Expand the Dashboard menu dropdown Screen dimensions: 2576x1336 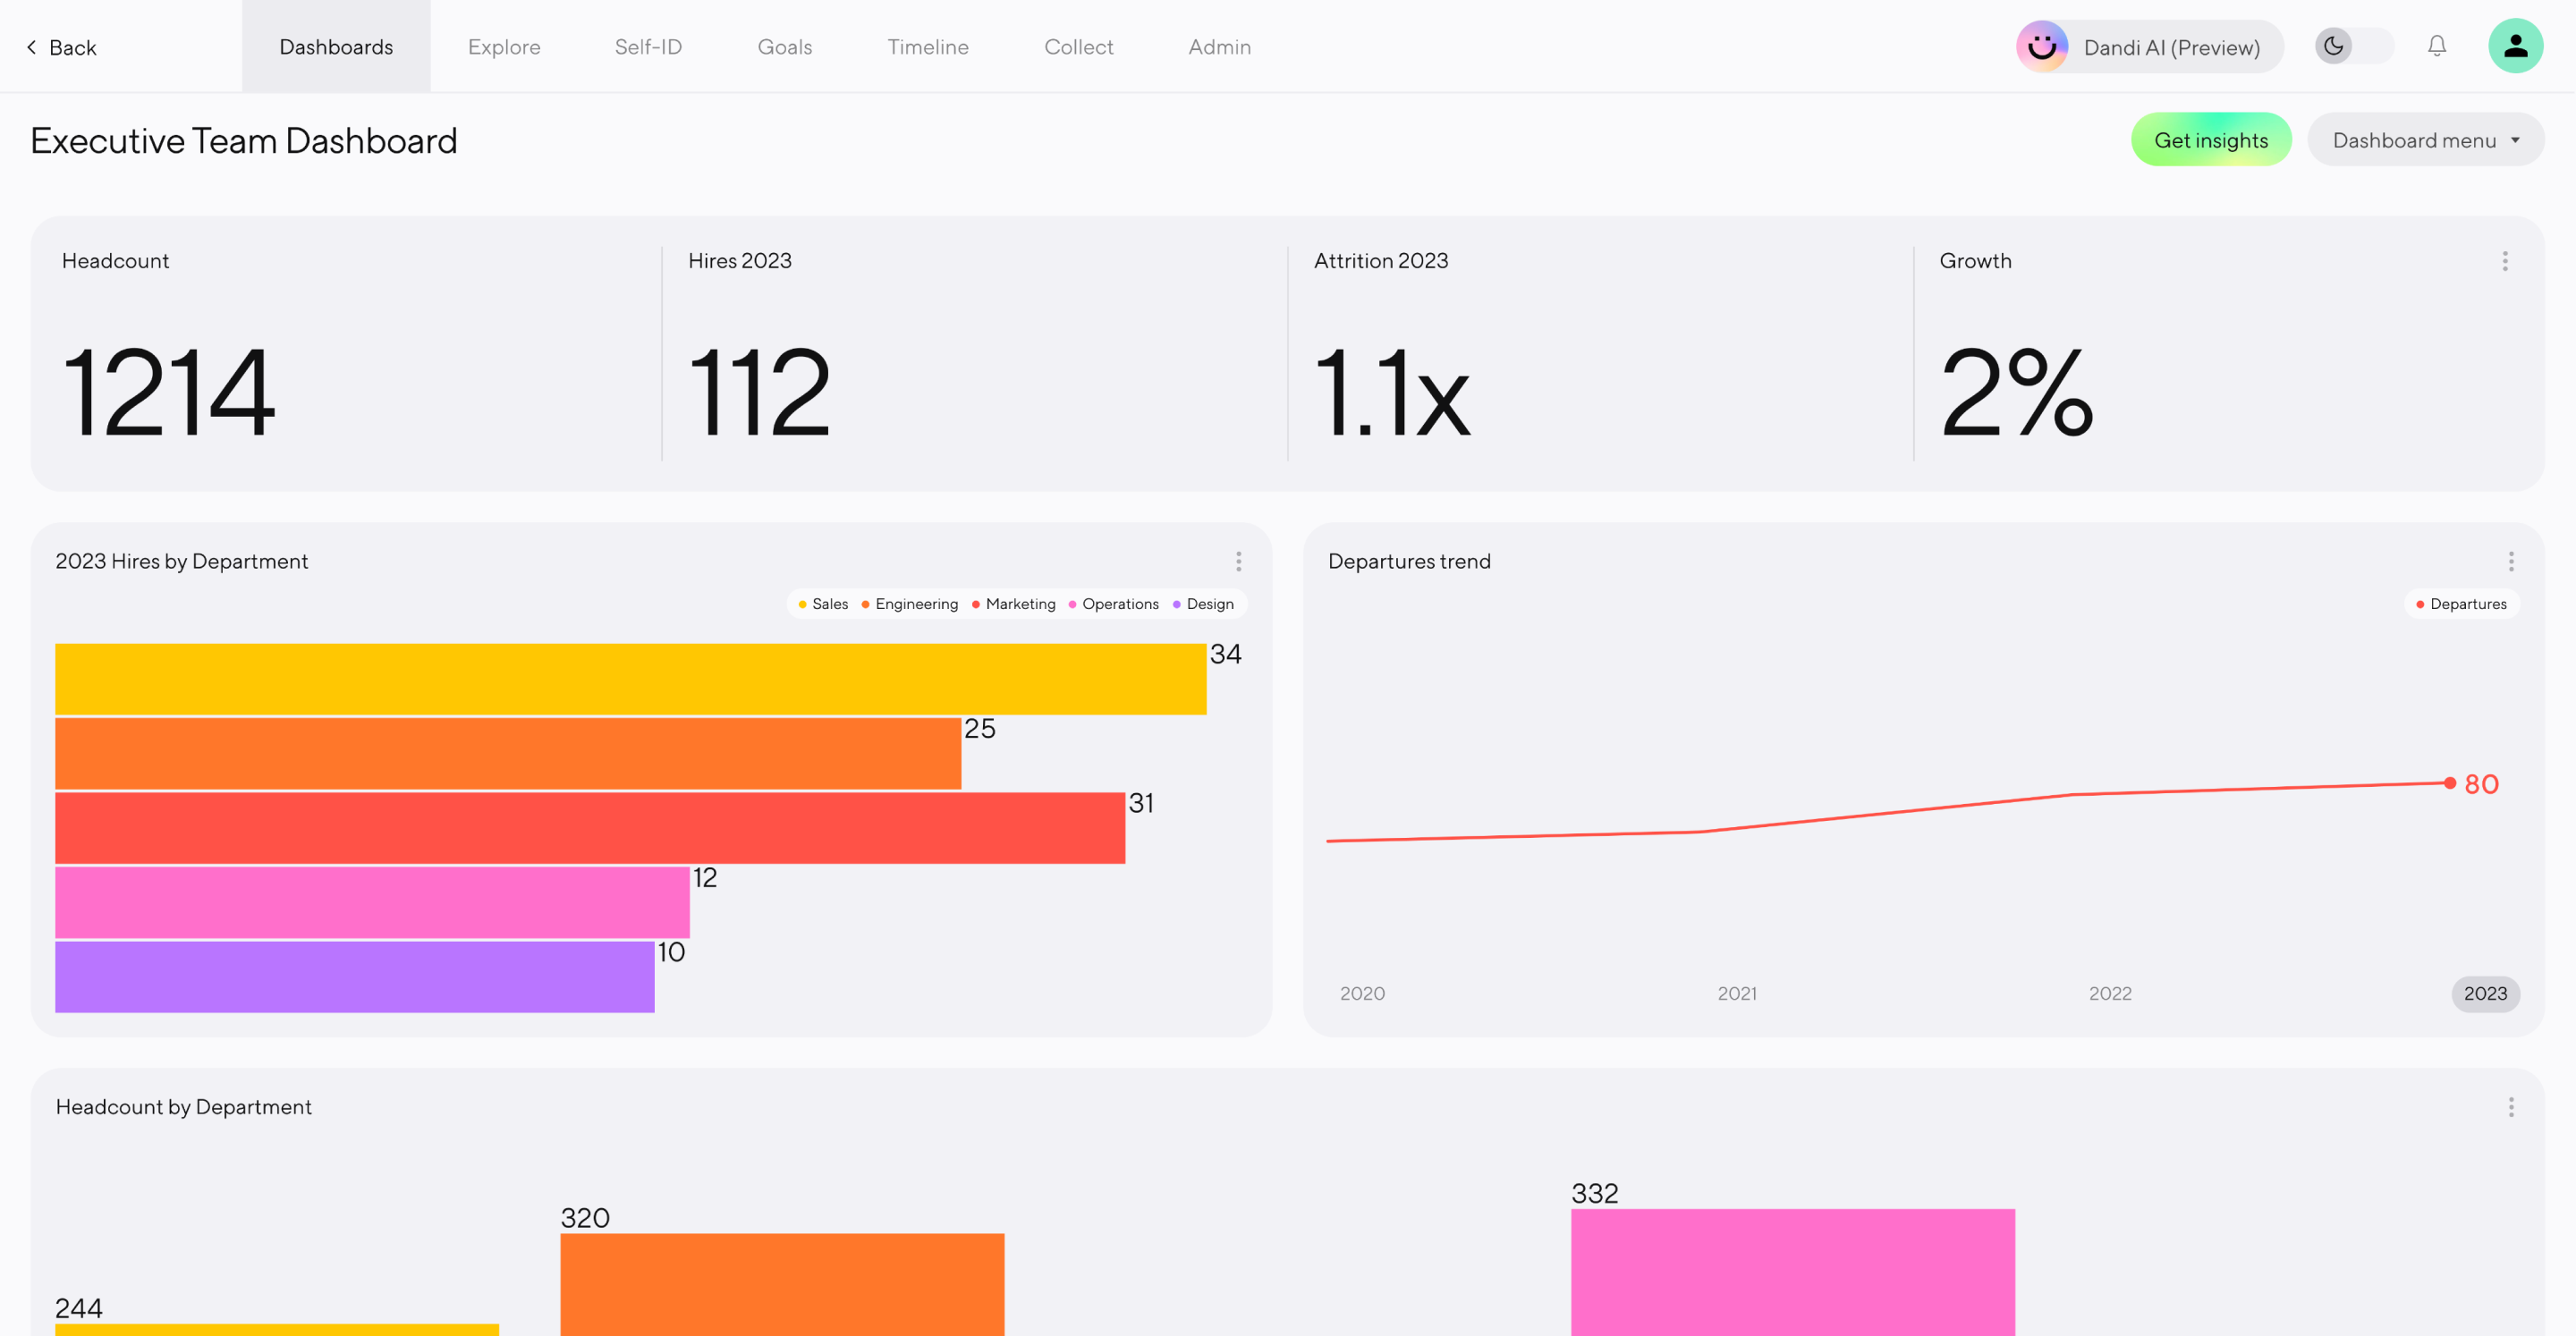(x=2425, y=140)
